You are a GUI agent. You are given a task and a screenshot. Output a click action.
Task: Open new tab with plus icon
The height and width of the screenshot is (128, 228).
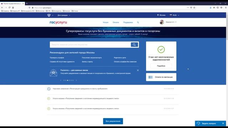[x=27, y=4]
